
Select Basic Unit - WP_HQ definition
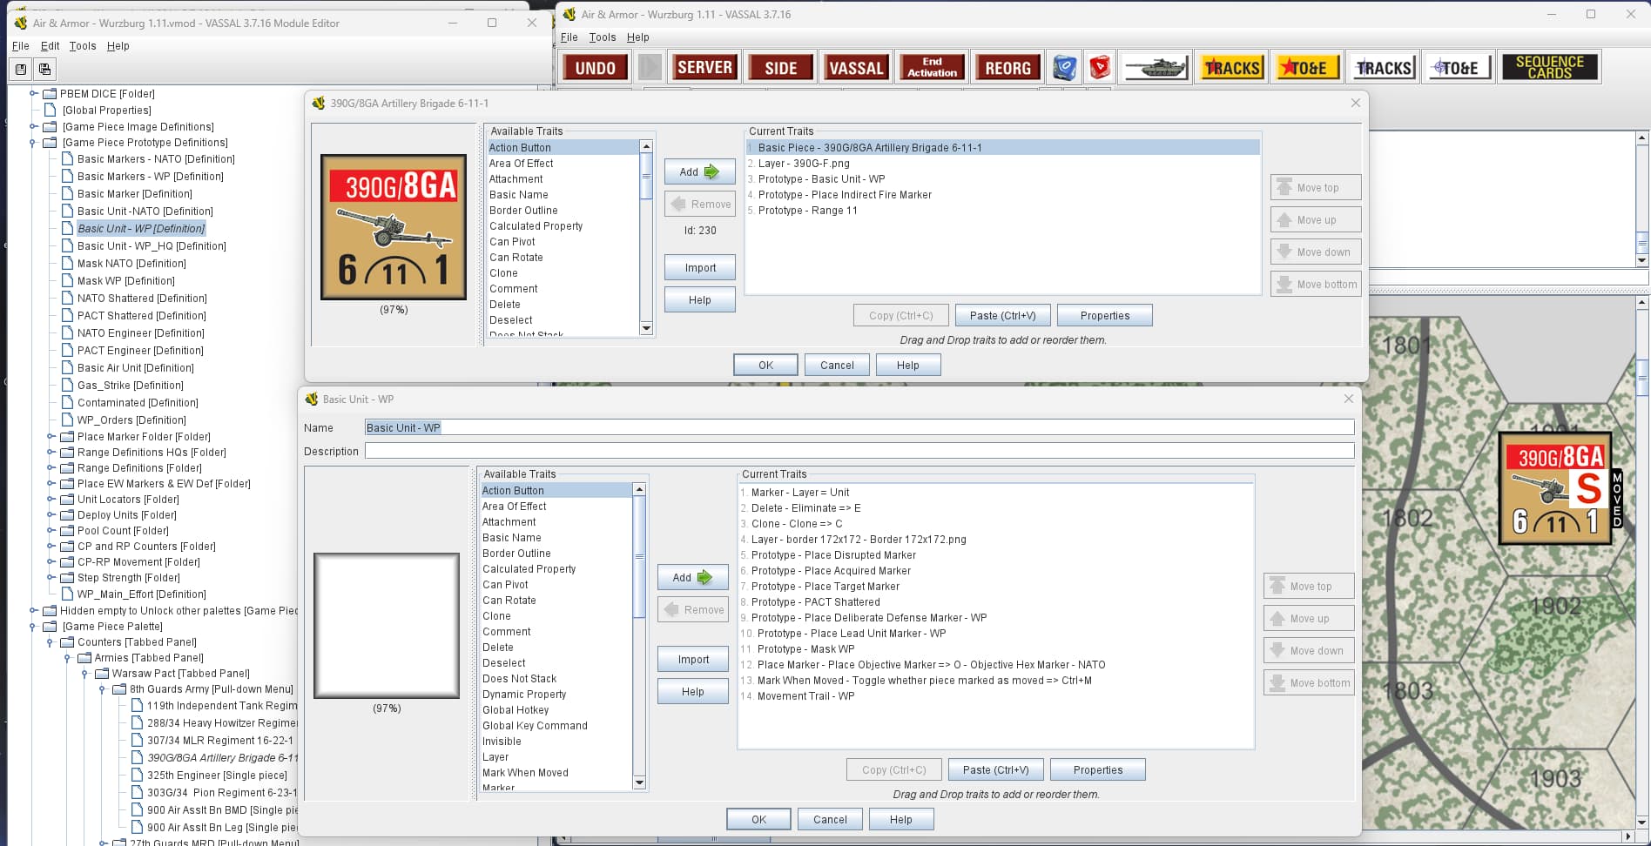tap(152, 246)
